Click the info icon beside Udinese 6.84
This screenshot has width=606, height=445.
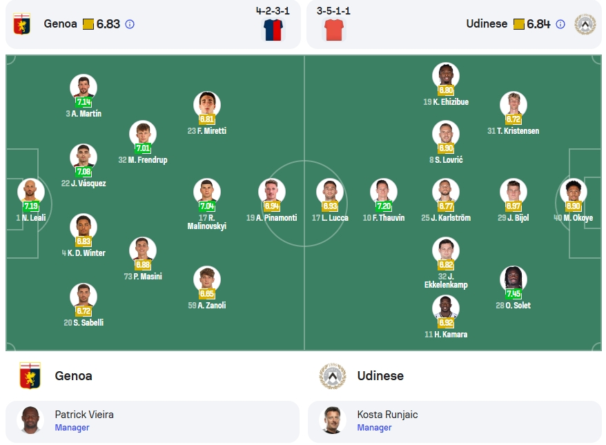pos(560,24)
